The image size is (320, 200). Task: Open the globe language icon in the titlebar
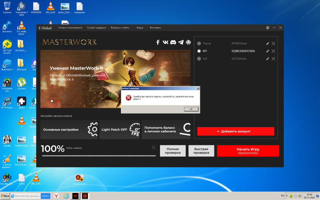(268, 28)
